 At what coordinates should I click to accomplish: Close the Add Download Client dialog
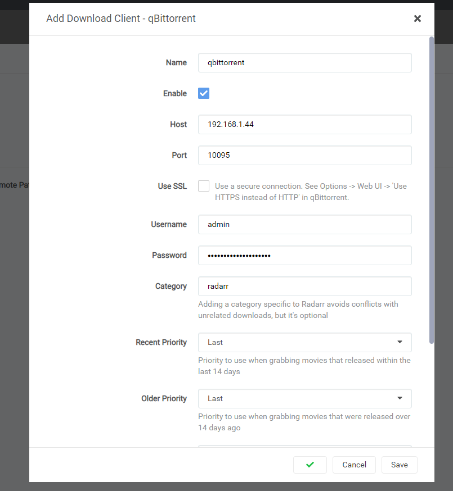(x=417, y=19)
